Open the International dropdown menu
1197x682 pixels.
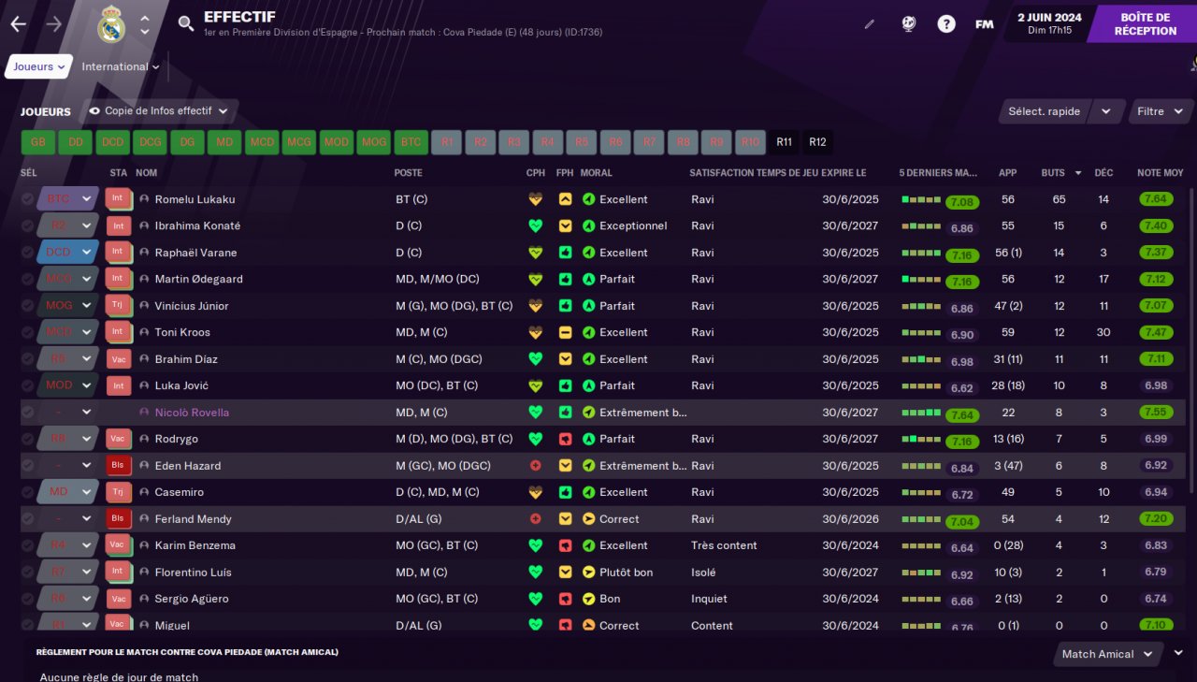(120, 66)
